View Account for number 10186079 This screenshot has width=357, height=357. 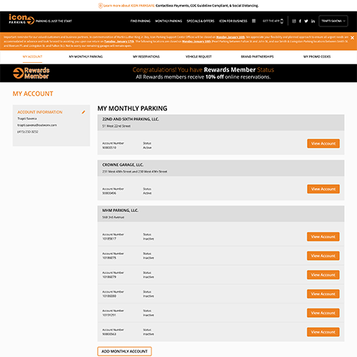pos(323,275)
